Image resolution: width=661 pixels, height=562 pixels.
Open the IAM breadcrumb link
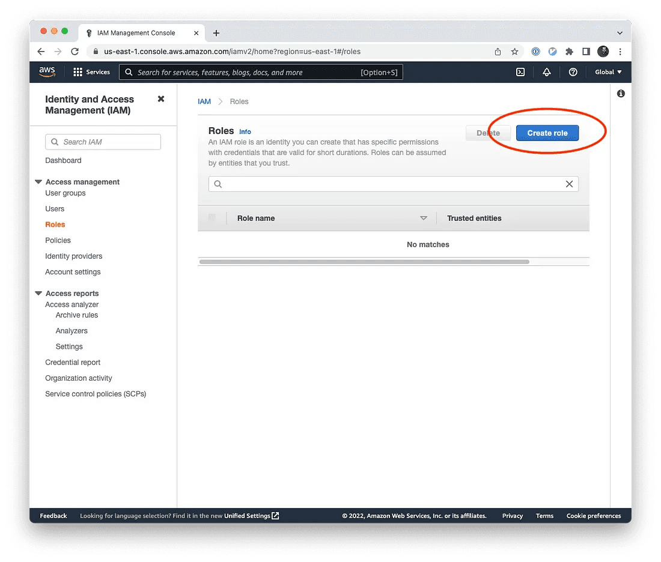click(x=204, y=101)
